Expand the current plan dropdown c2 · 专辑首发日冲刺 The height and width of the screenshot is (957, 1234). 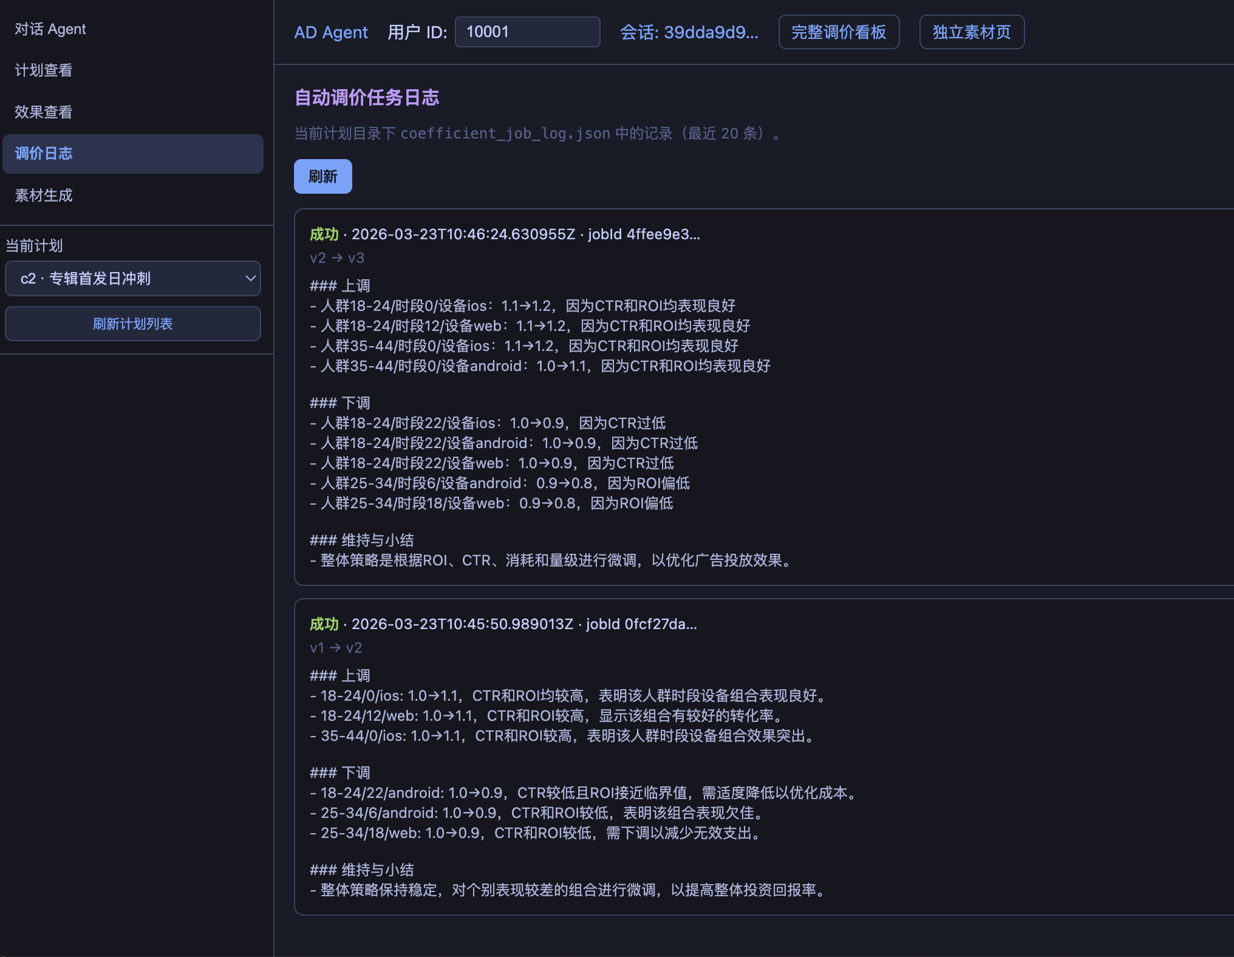point(132,279)
